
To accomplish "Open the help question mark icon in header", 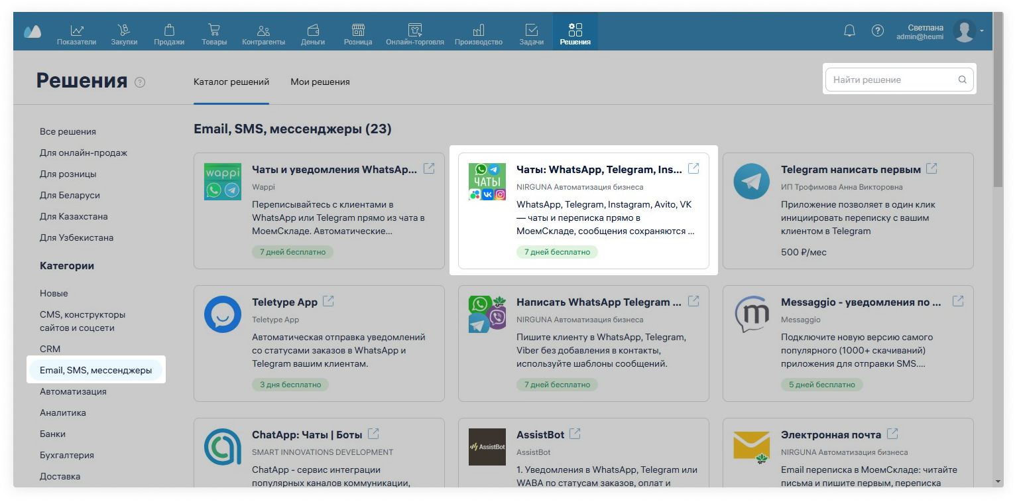I will click(x=878, y=31).
